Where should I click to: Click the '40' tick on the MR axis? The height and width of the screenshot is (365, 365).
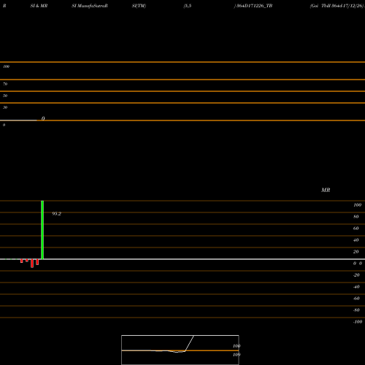356,240
